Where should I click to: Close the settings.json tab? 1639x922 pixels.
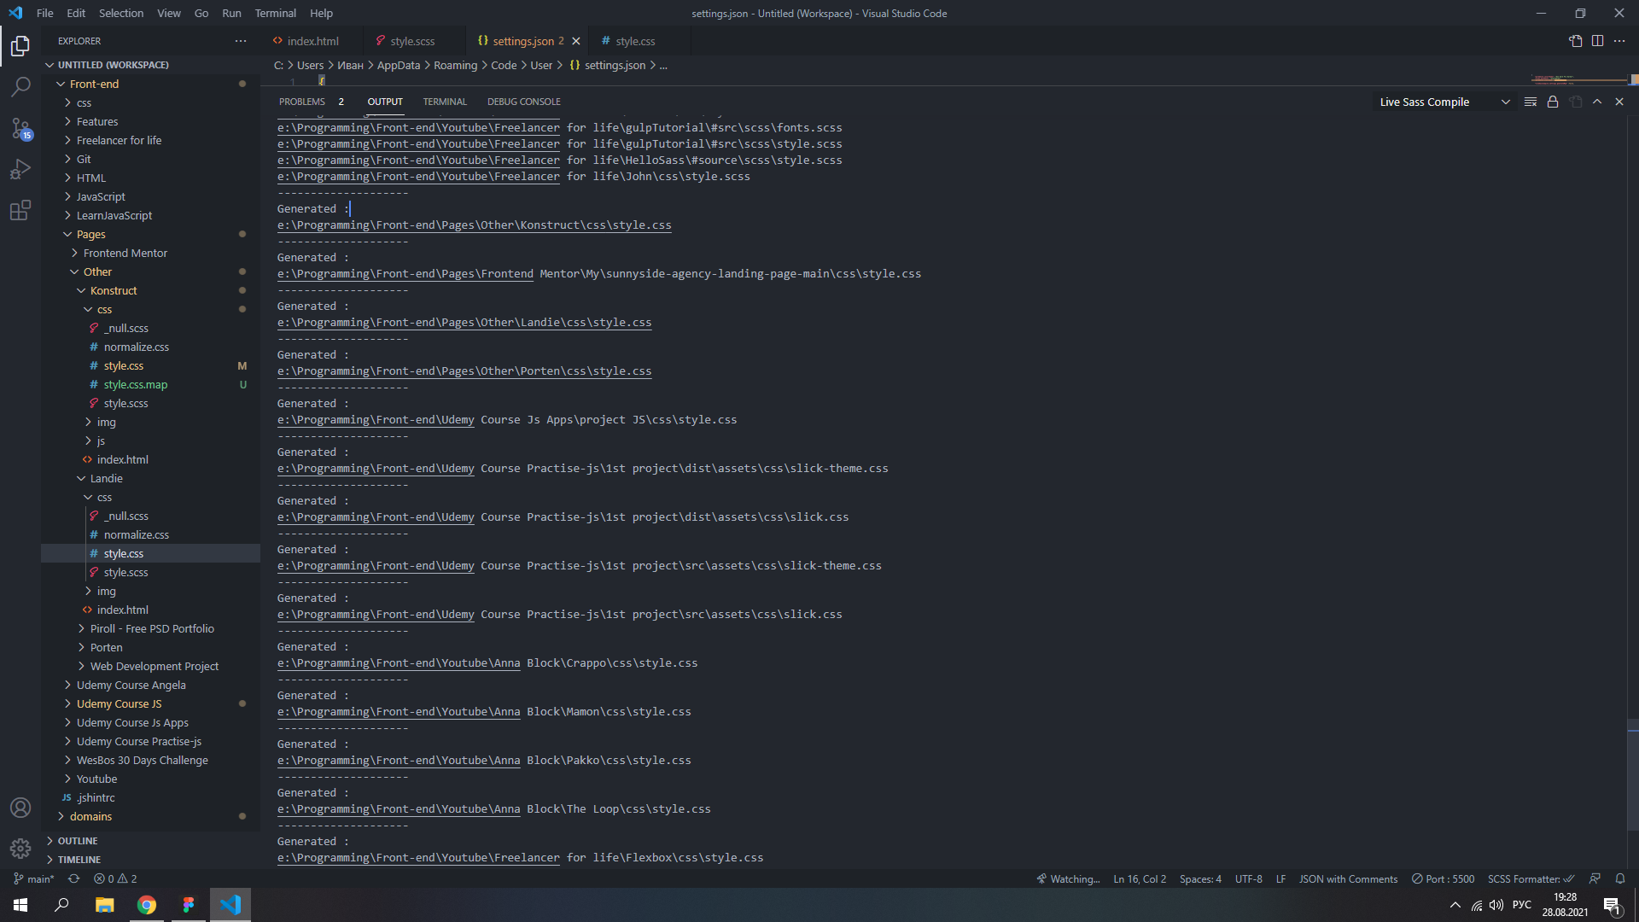tap(576, 41)
